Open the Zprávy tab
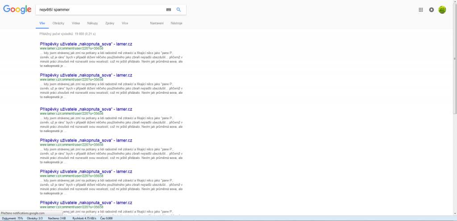The height and width of the screenshot is (221, 457). (x=110, y=23)
